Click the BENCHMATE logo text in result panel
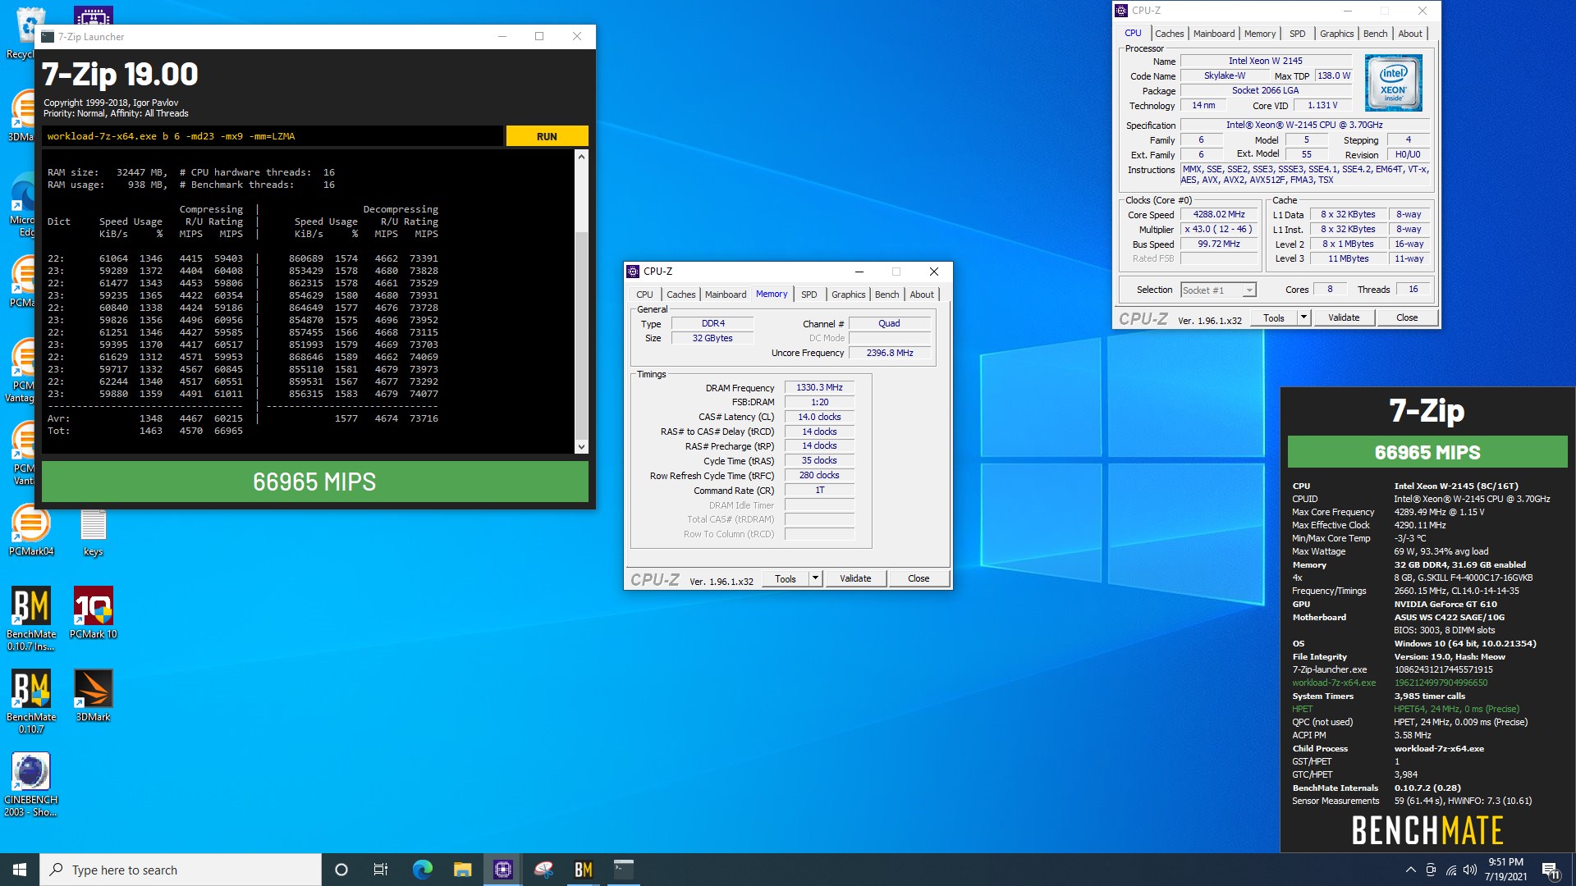This screenshot has height=886, width=1576. coord(1427,830)
